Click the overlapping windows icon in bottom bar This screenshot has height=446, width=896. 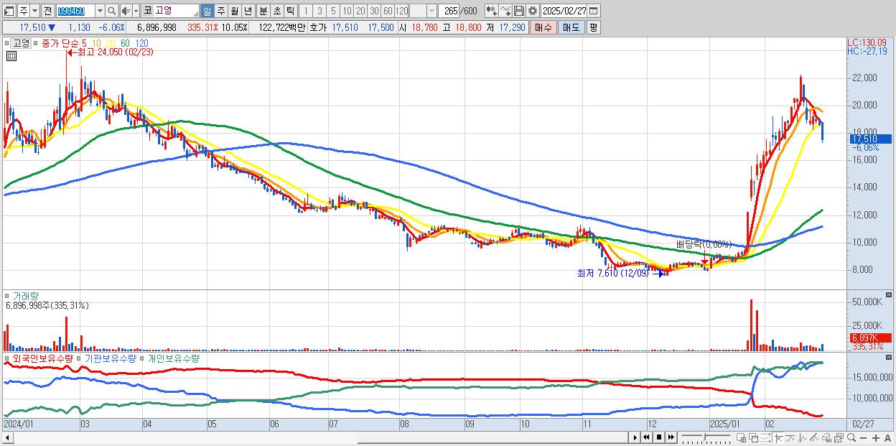754,437
